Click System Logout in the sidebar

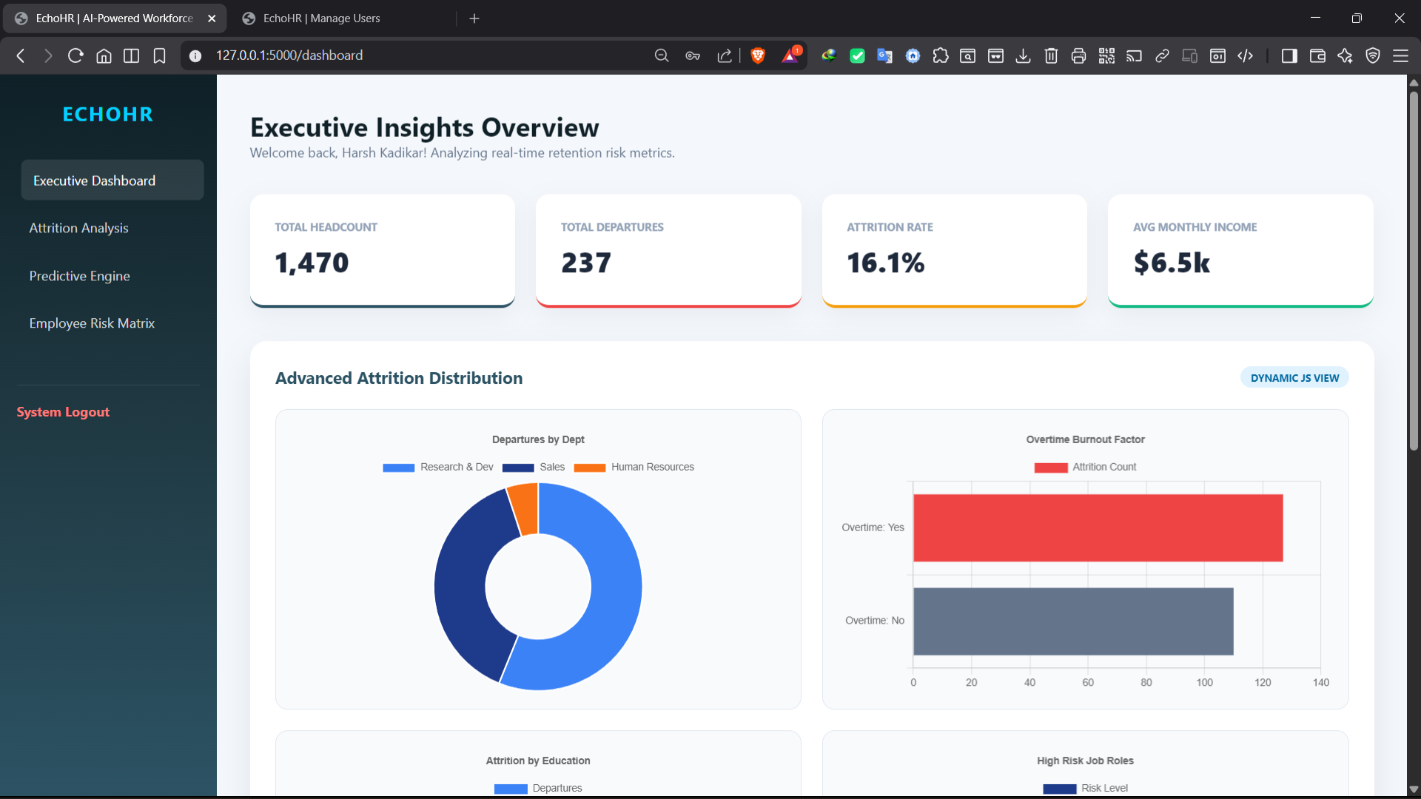tap(62, 412)
